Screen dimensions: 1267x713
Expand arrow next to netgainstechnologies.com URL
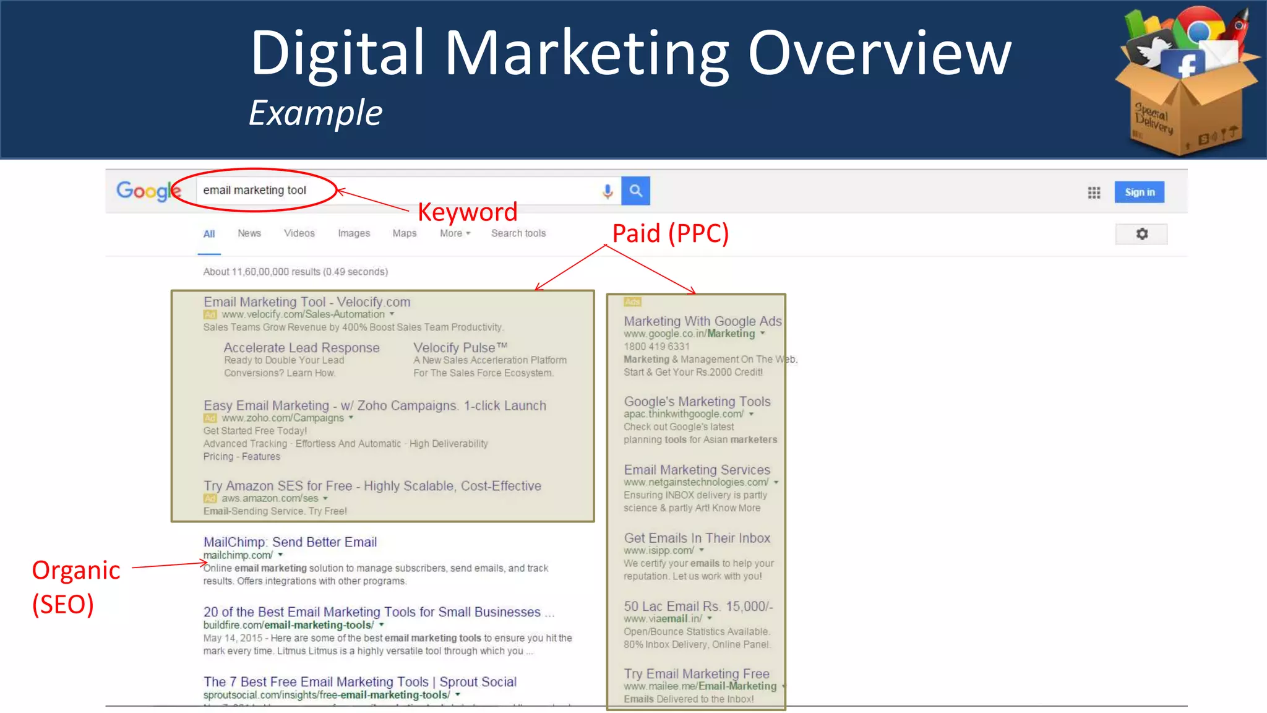pos(776,482)
